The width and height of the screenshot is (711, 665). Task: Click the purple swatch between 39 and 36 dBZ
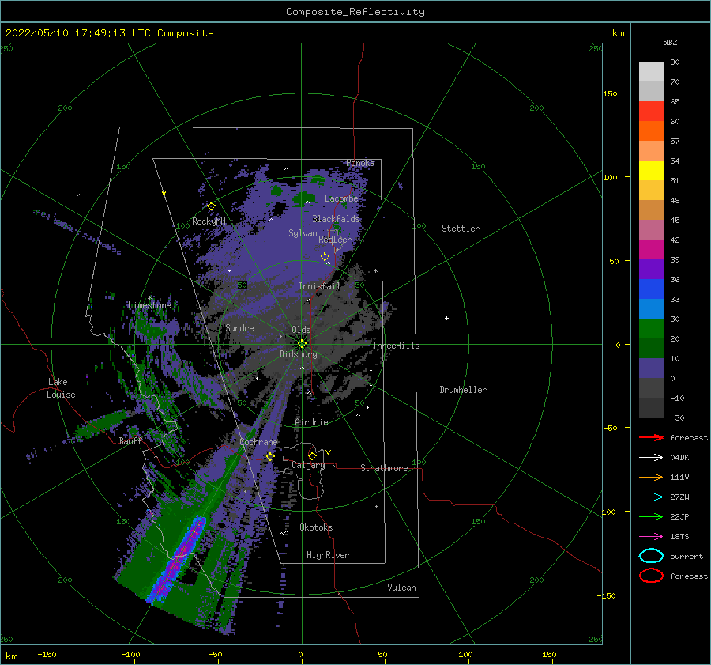651,269
